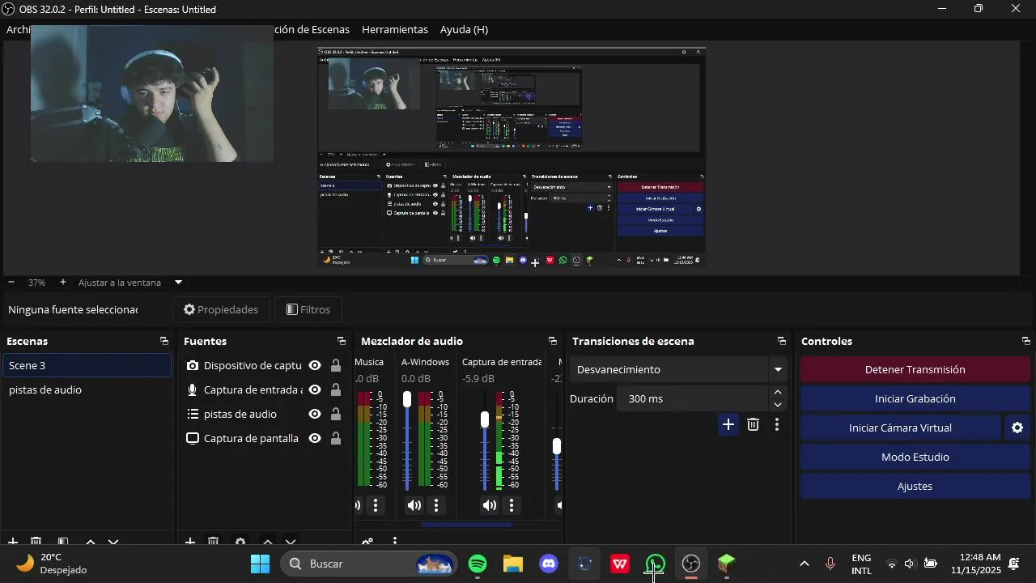Lock pistas de audio source
Image resolution: width=1036 pixels, height=583 pixels.
(x=336, y=414)
